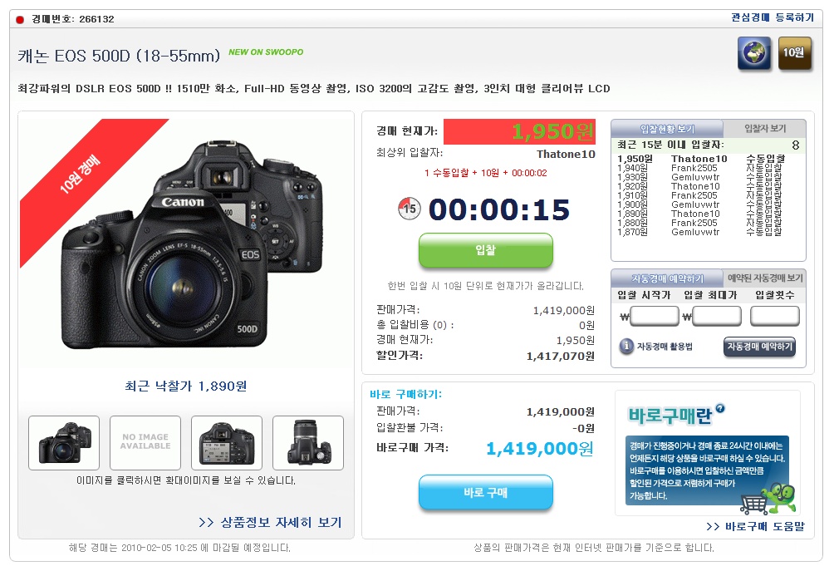Click the 자동경매 예약하기 dark button
Viewport: 834px width, 571px height.
pos(759,347)
